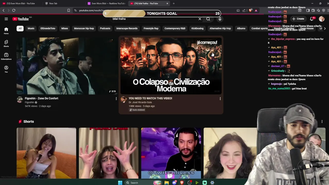Open the You section in sidebar
This screenshot has height=185, width=329.
(x=6, y=69)
